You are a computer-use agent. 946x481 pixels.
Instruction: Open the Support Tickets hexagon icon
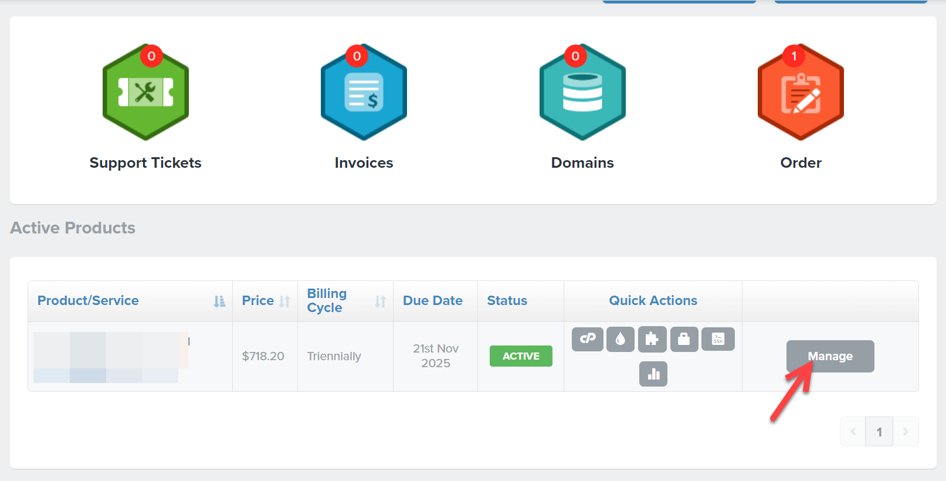[145, 92]
